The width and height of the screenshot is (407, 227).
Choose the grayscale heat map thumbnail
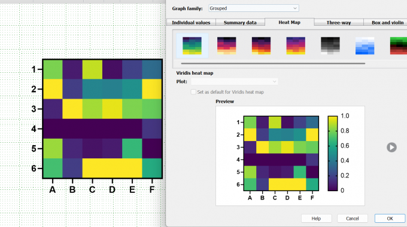[x=330, y=45]
